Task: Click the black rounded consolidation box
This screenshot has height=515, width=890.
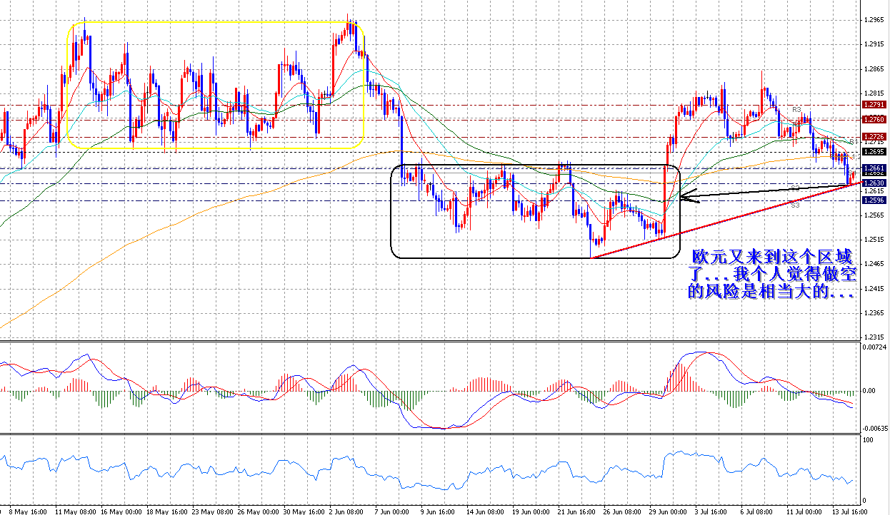Action: click(x=536, y=210)
